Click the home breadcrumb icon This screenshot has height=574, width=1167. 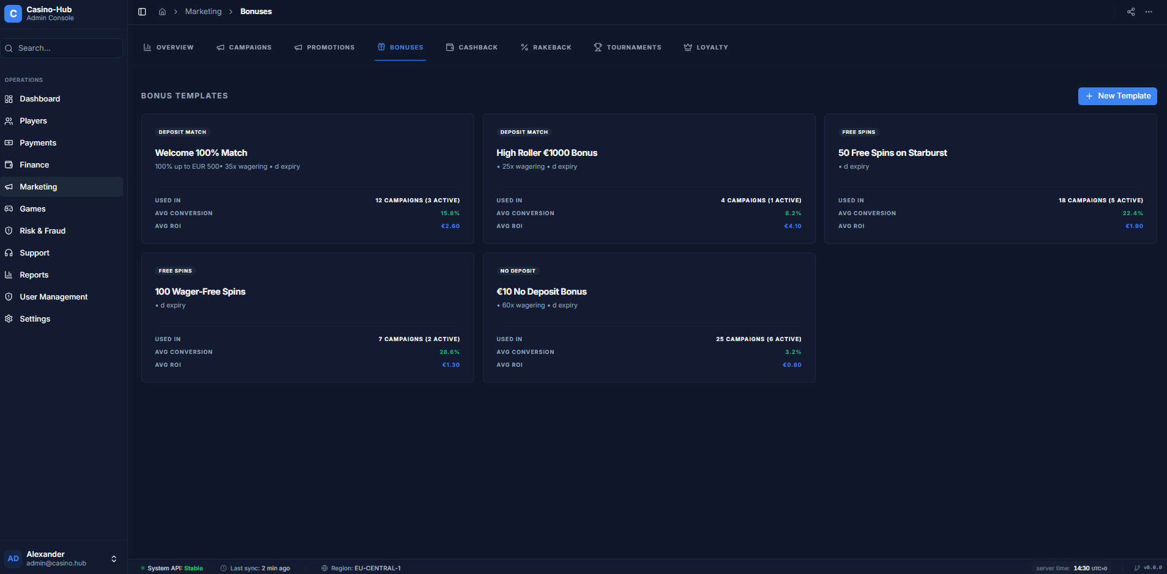point(162,12)
